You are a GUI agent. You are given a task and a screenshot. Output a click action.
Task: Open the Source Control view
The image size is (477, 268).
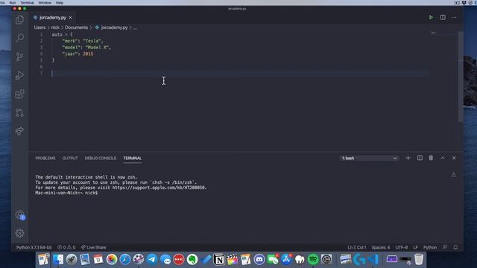(x=19, y=57)
